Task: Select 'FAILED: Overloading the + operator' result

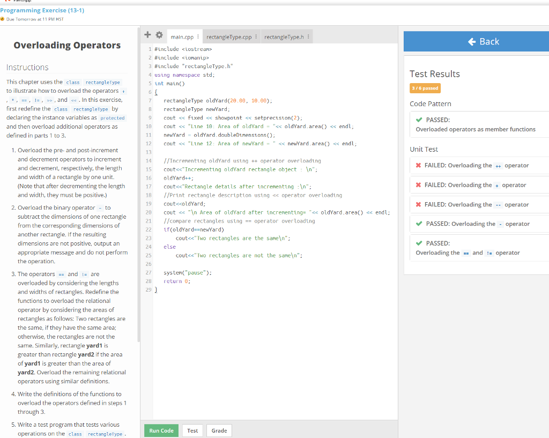Action: [x=479, y=185]
